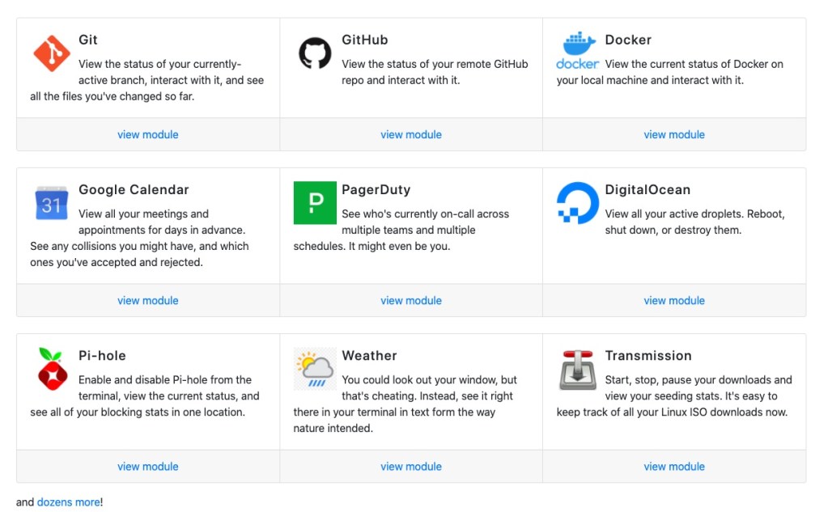The width and height of the screenshot is (828, 512).
Task: Click the green PagerDuty icon
Action: tap(315, 203)
